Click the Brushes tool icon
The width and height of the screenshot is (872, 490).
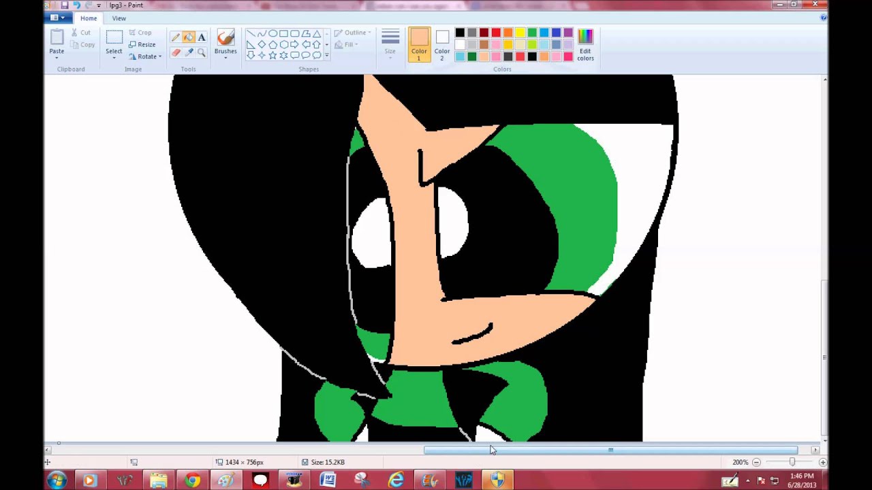tap(225, 37)
